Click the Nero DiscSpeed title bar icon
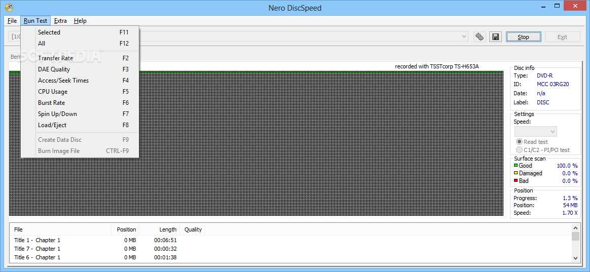The height and width of the screenshot is (272, 590). point(10,7)
